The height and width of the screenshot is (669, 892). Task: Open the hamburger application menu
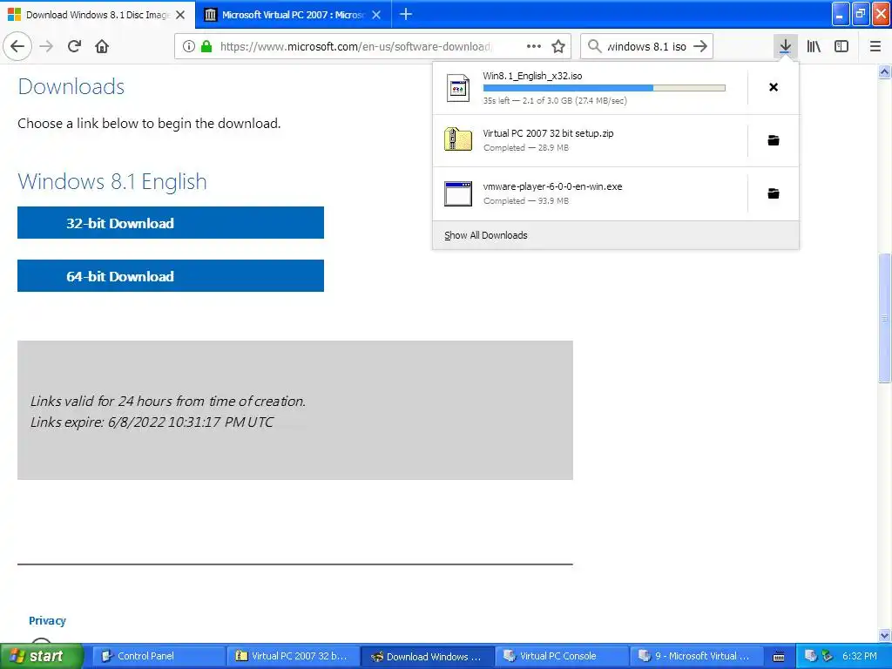point(875,46)
